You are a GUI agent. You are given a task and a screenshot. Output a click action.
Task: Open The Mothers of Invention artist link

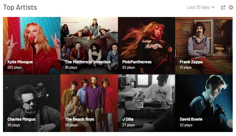pos(88,62)
